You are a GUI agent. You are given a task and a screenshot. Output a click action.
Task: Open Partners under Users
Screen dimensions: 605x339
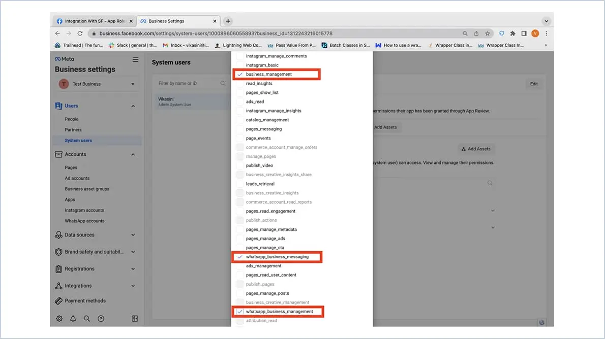73,130
